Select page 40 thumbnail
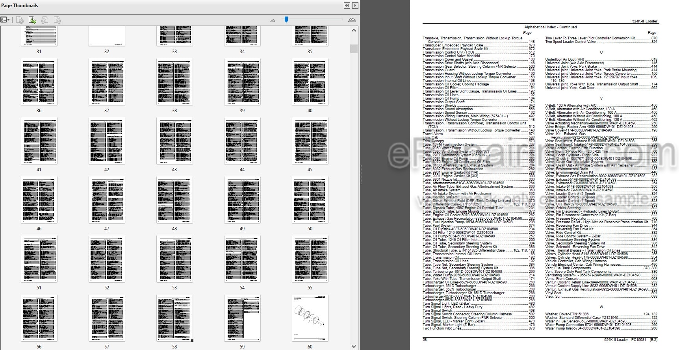Image resolution: width=679 pixels, height=350 pixels. coord(310,82)
